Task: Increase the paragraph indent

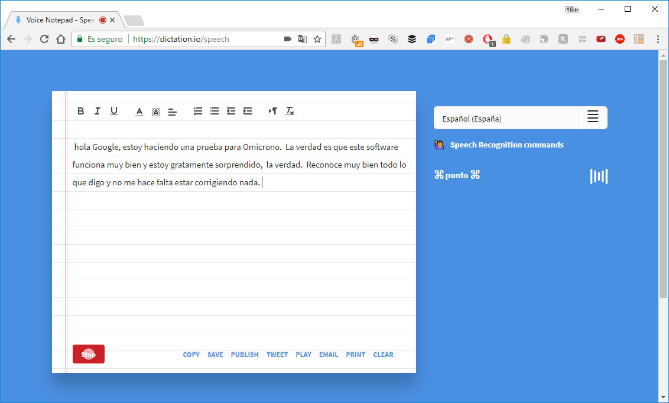Action: [247, 111]
